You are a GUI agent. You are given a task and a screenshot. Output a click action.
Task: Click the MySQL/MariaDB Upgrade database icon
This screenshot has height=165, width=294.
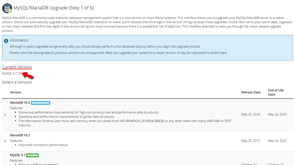tap(7, 8)
